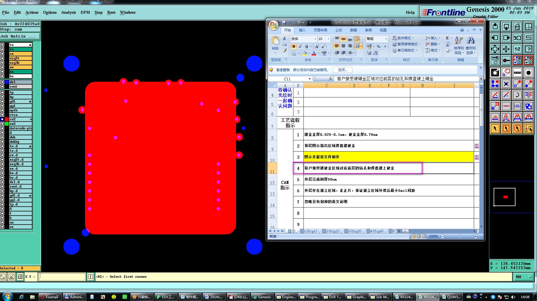Click the question mark help icon in Genesis toolbar
The image size is (537, 301).
(x=528, y=49)
